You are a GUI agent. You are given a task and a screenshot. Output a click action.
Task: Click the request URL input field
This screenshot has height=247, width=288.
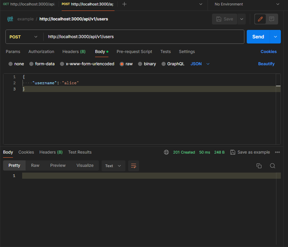(143, 36)
